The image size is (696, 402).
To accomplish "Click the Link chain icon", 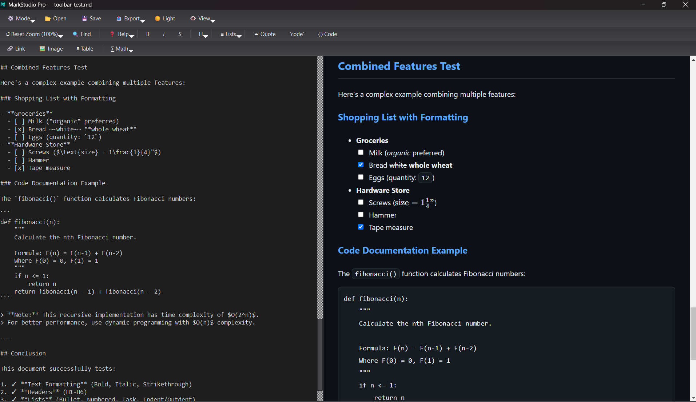I will 10,49.
